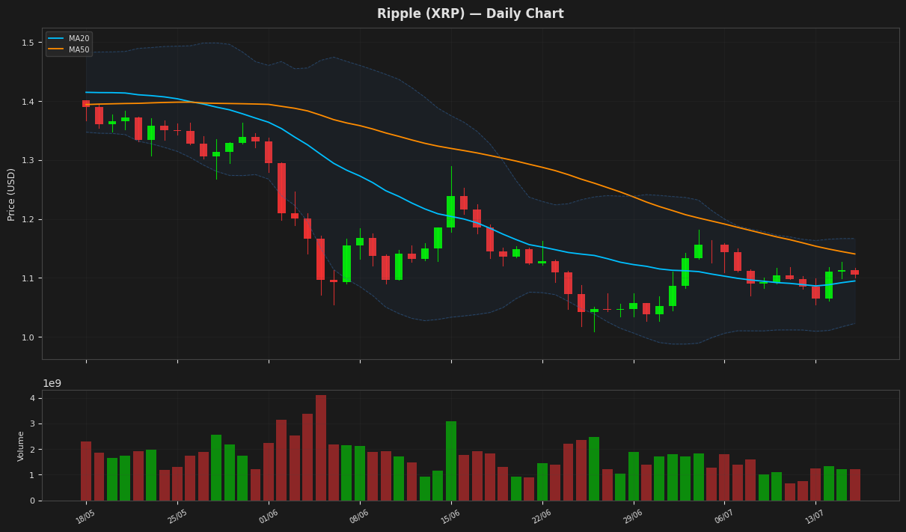Click the green volume bar on 29/06
Image resolution: width=906 pixels, height=532 pixels.
(x=634, y=476)
